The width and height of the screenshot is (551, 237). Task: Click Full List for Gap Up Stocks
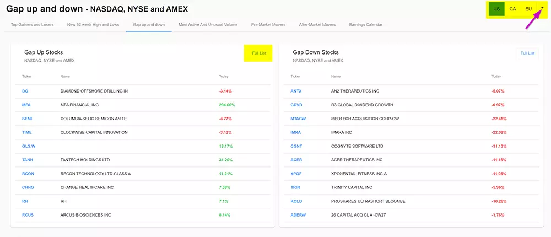point(259,53)
